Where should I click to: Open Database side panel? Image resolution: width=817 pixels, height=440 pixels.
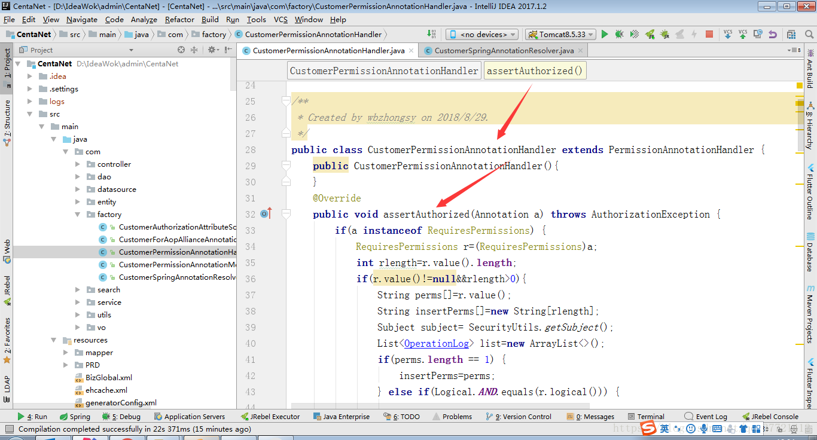click(810, 252)
